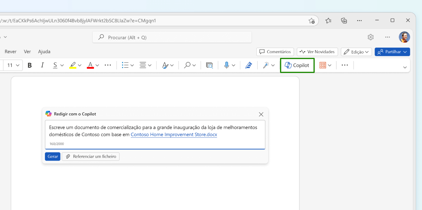Open the Editor pen icon

[249, 65]
